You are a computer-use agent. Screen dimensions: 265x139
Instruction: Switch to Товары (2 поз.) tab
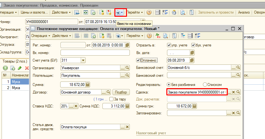tap(15, 61)
